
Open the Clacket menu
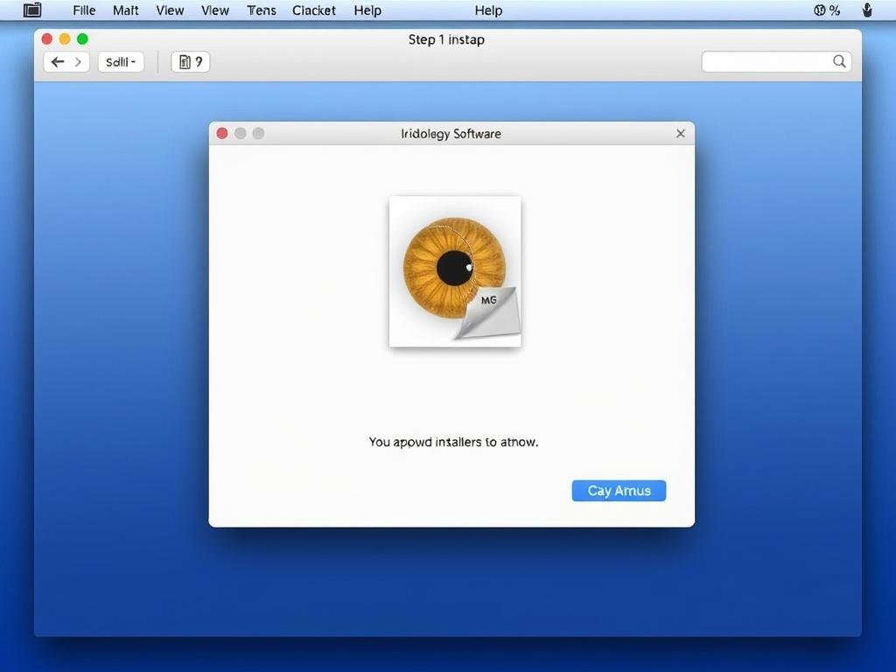tap(314, 10)
